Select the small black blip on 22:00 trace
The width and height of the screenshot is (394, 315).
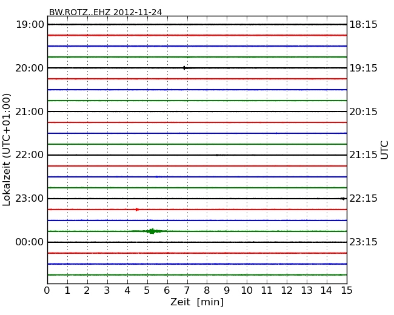coord(217,155)
